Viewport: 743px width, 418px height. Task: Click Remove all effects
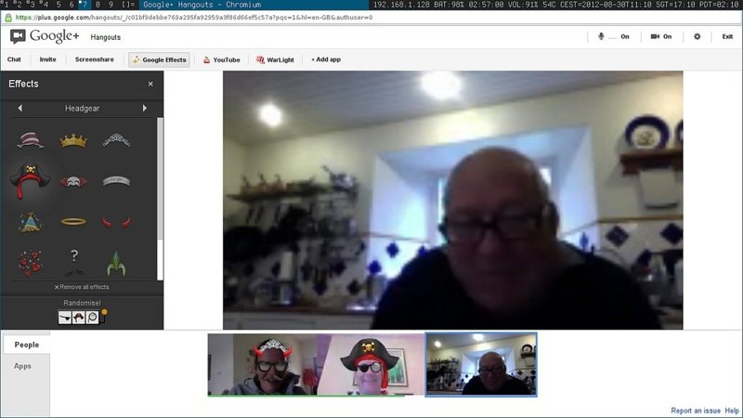tap(82, 287)
